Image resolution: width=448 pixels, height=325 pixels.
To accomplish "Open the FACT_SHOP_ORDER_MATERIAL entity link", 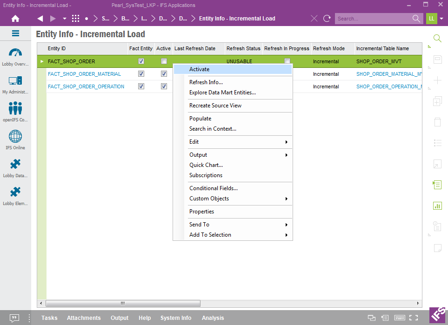I will point(84,74).
